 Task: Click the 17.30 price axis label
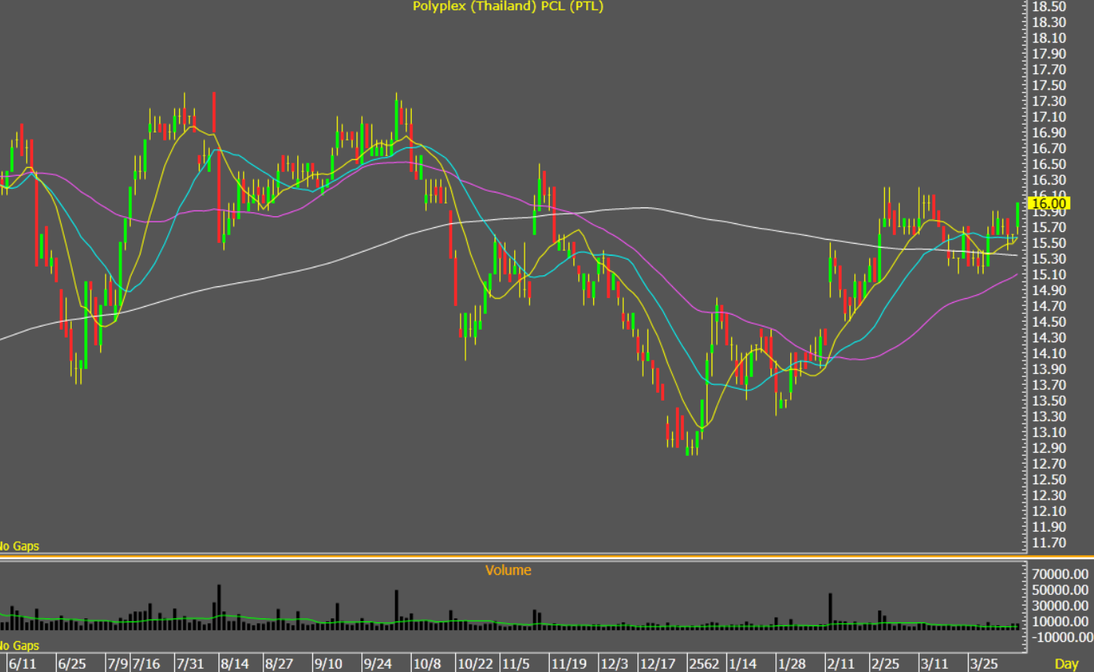(x=1049, y=101)
